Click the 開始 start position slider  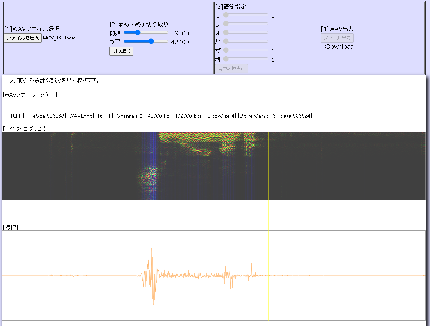[x=146, y=33]
